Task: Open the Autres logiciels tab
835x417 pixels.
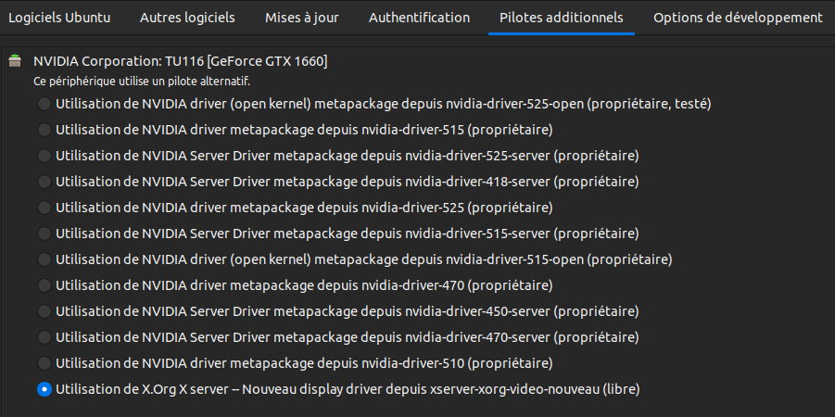Action: tap(187, 18)
